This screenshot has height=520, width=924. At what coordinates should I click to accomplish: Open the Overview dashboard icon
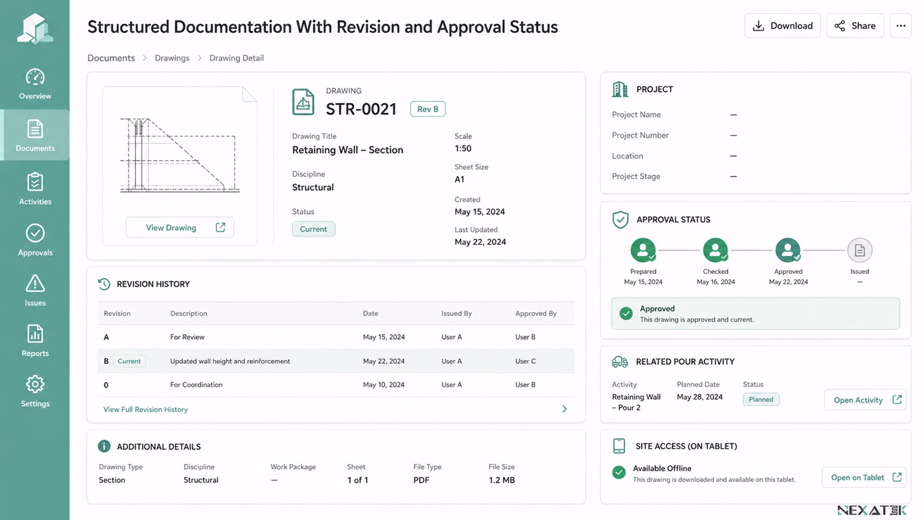coord(35,77)
